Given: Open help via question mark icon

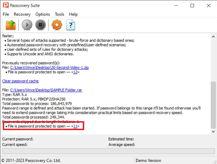Looking at the screenshot, I should [71, 25].
